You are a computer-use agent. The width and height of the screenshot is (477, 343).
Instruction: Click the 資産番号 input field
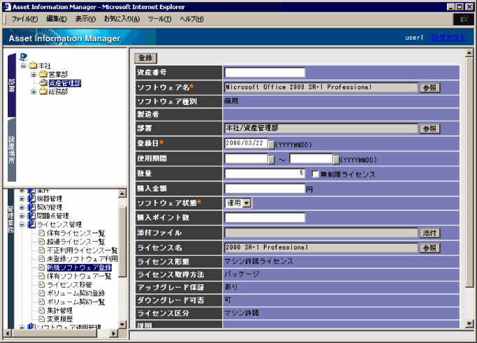pyautogui.click(x=265, y=73)
